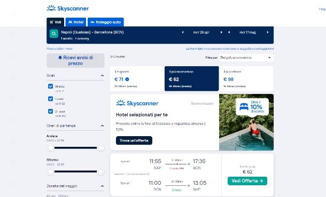
Task: Click the Skyscanner logo in sponsored card
Action: pos(137,103)
